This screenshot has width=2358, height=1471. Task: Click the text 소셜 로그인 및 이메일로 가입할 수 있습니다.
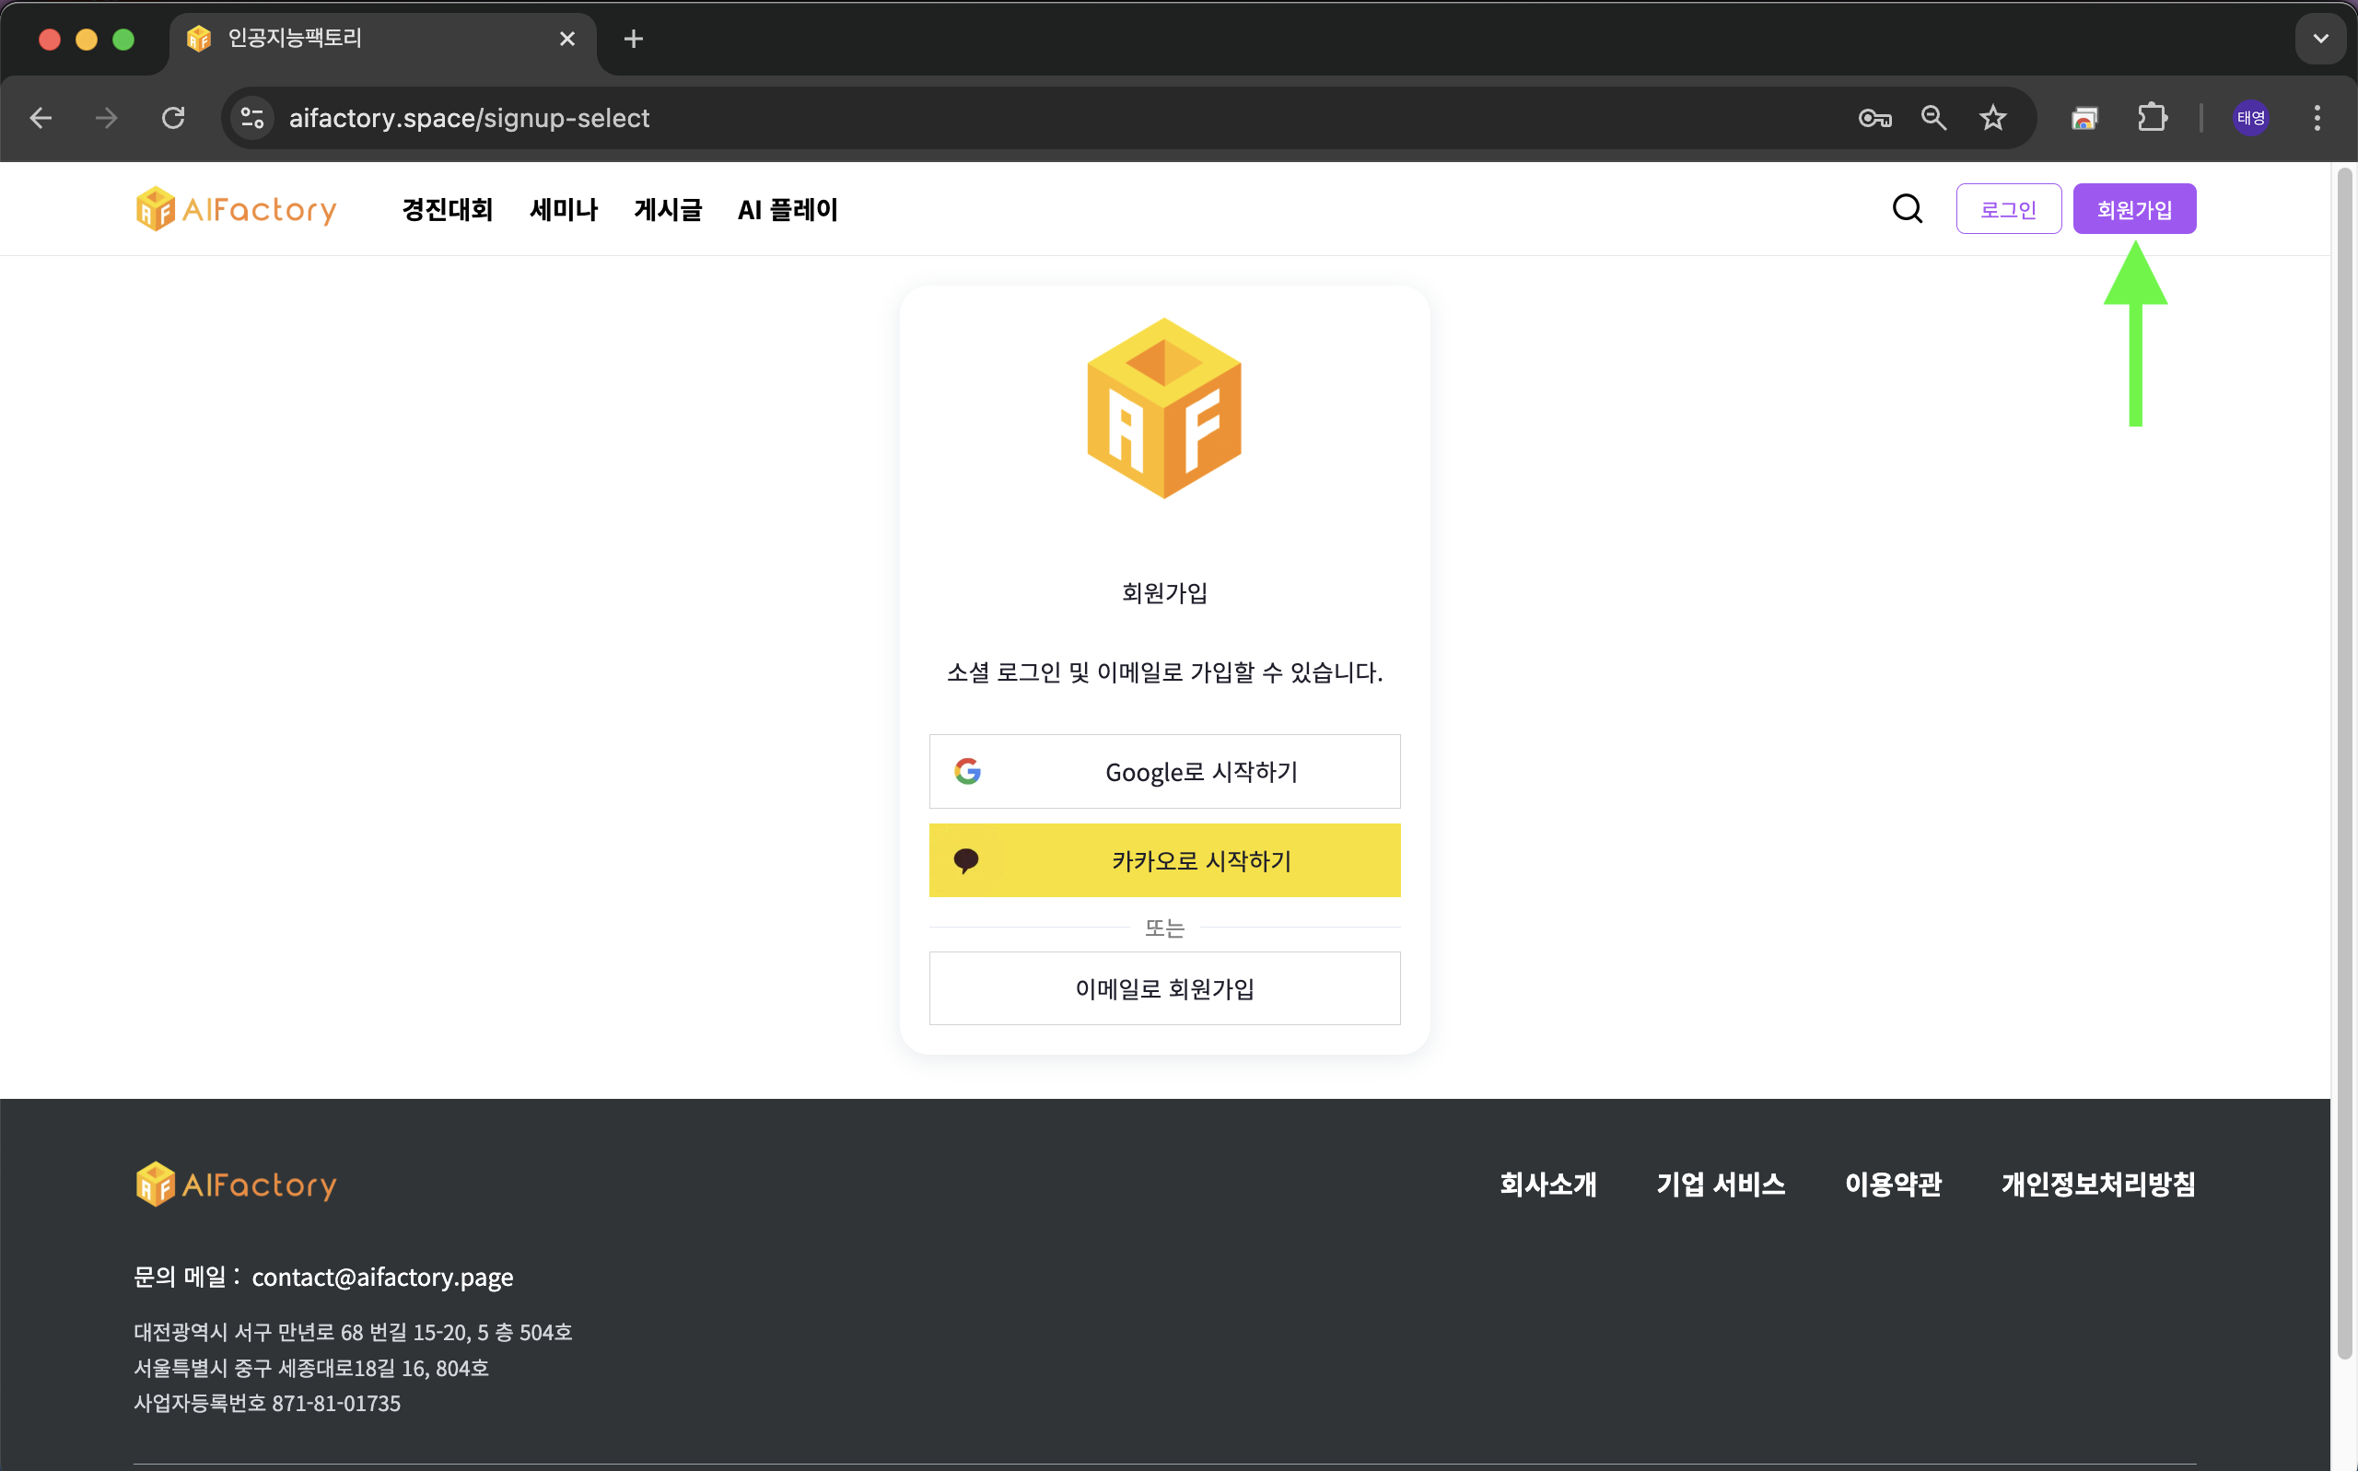tap(1164, 672)
